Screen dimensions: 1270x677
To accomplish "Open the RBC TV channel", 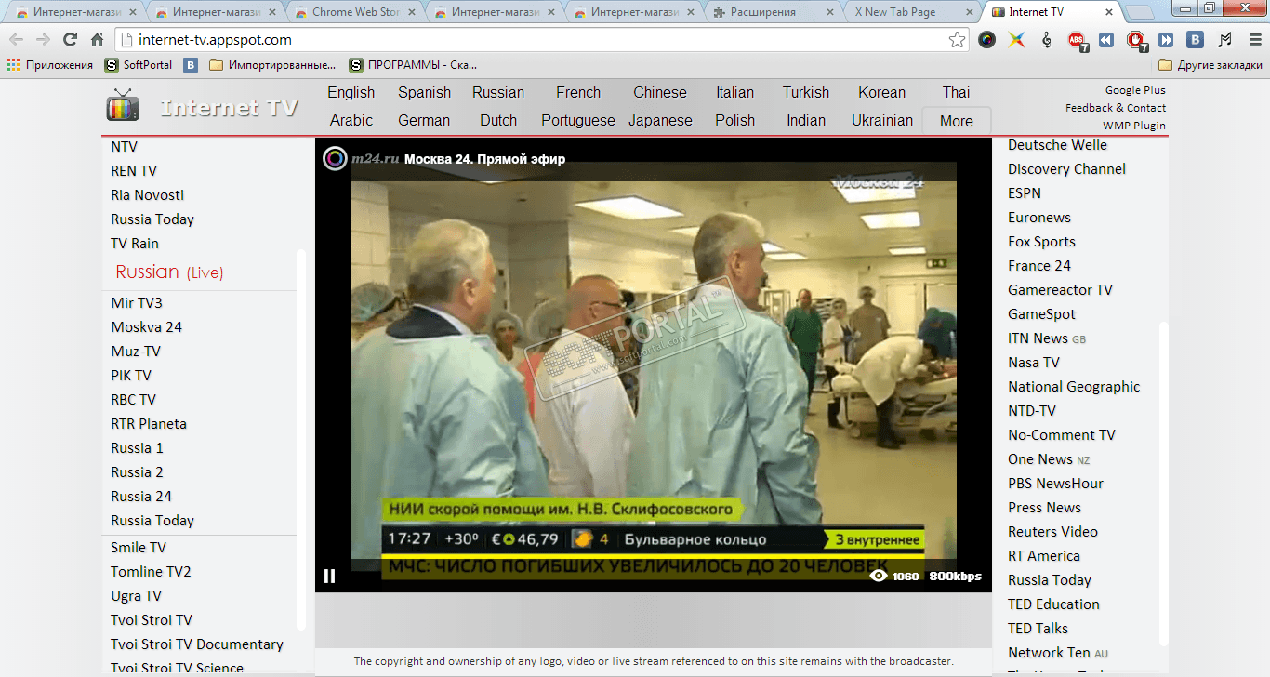I will (x=134, y=400).
